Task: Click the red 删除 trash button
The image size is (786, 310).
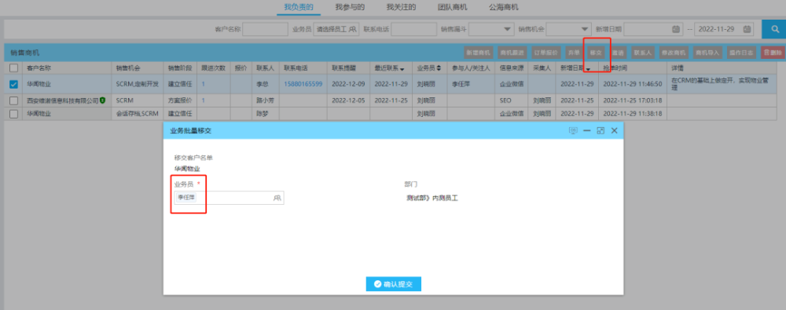Action: (773, 52)
